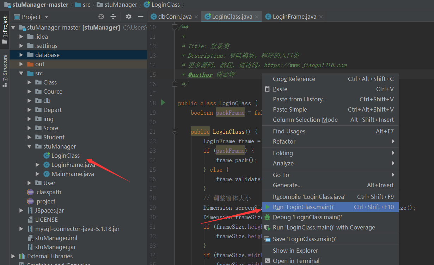
Task: Expand the External Libraries node
Action: pos(13,256)
